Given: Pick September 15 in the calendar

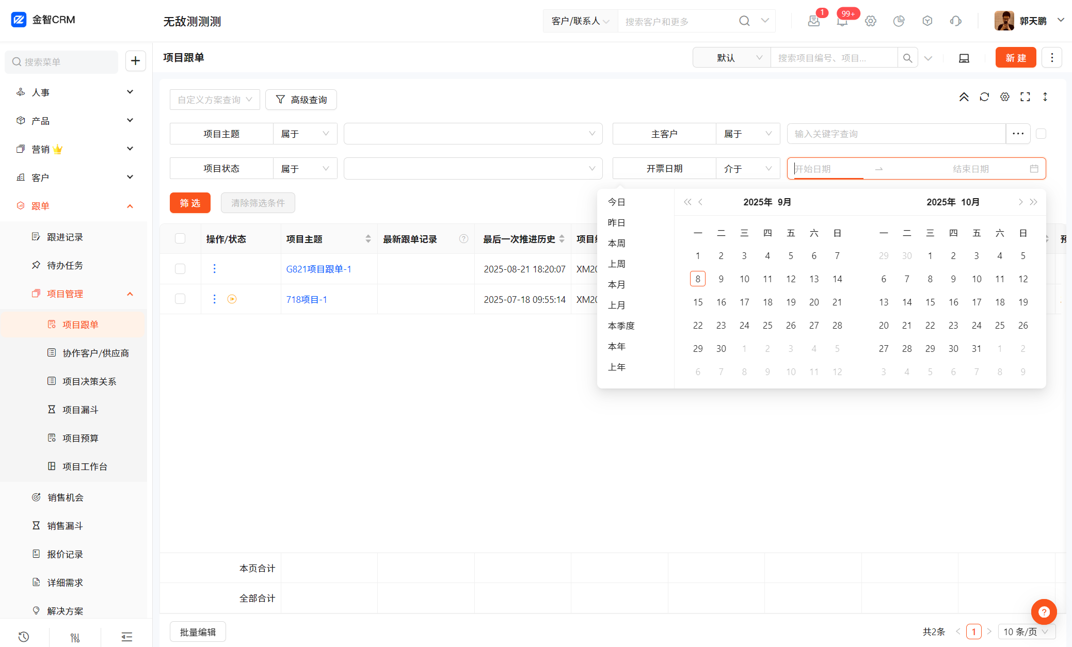Looking at the screenshot, I should coord(698,302).
